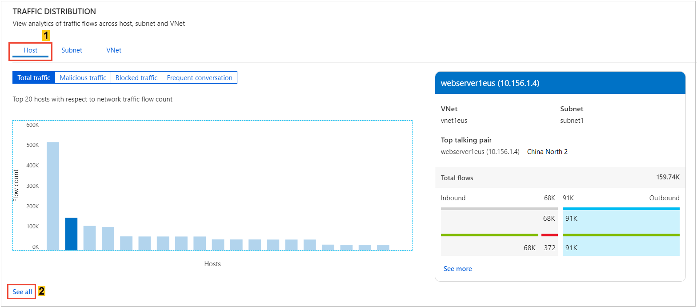The image size is (697, 308).
Task: Click the last bar on the right
Action: tap(383, 247)
